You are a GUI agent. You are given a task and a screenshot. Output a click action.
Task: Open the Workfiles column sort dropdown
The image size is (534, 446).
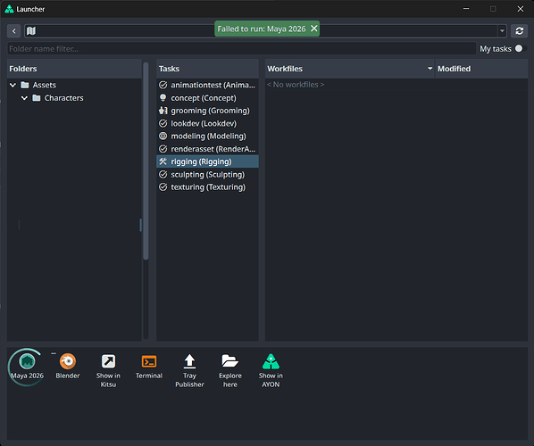(430, 69)
